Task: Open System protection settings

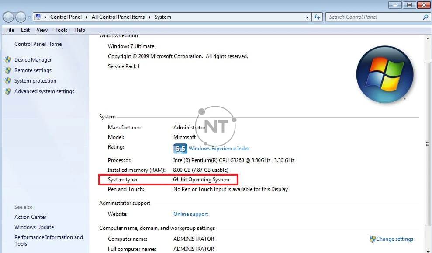Action: 35,81
